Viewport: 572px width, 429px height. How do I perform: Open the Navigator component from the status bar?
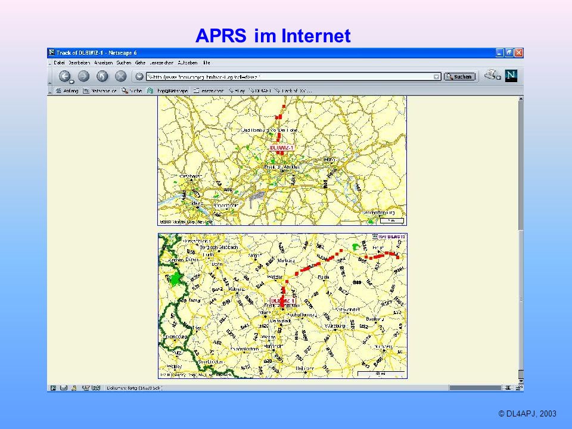point(53,388)
